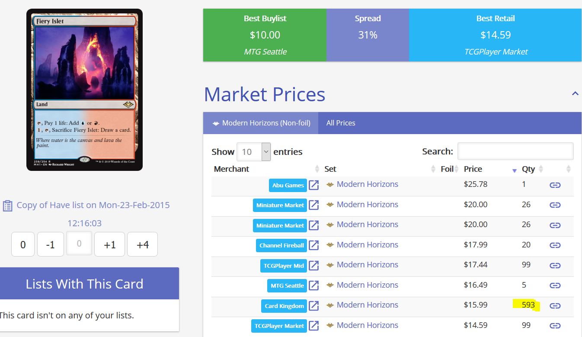Open external link icon beside TCGPlayer Market
This screenshot has width=582, height=337.
[314, 326]
